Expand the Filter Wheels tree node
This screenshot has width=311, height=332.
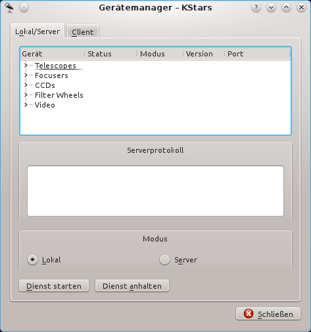[26, 94]
